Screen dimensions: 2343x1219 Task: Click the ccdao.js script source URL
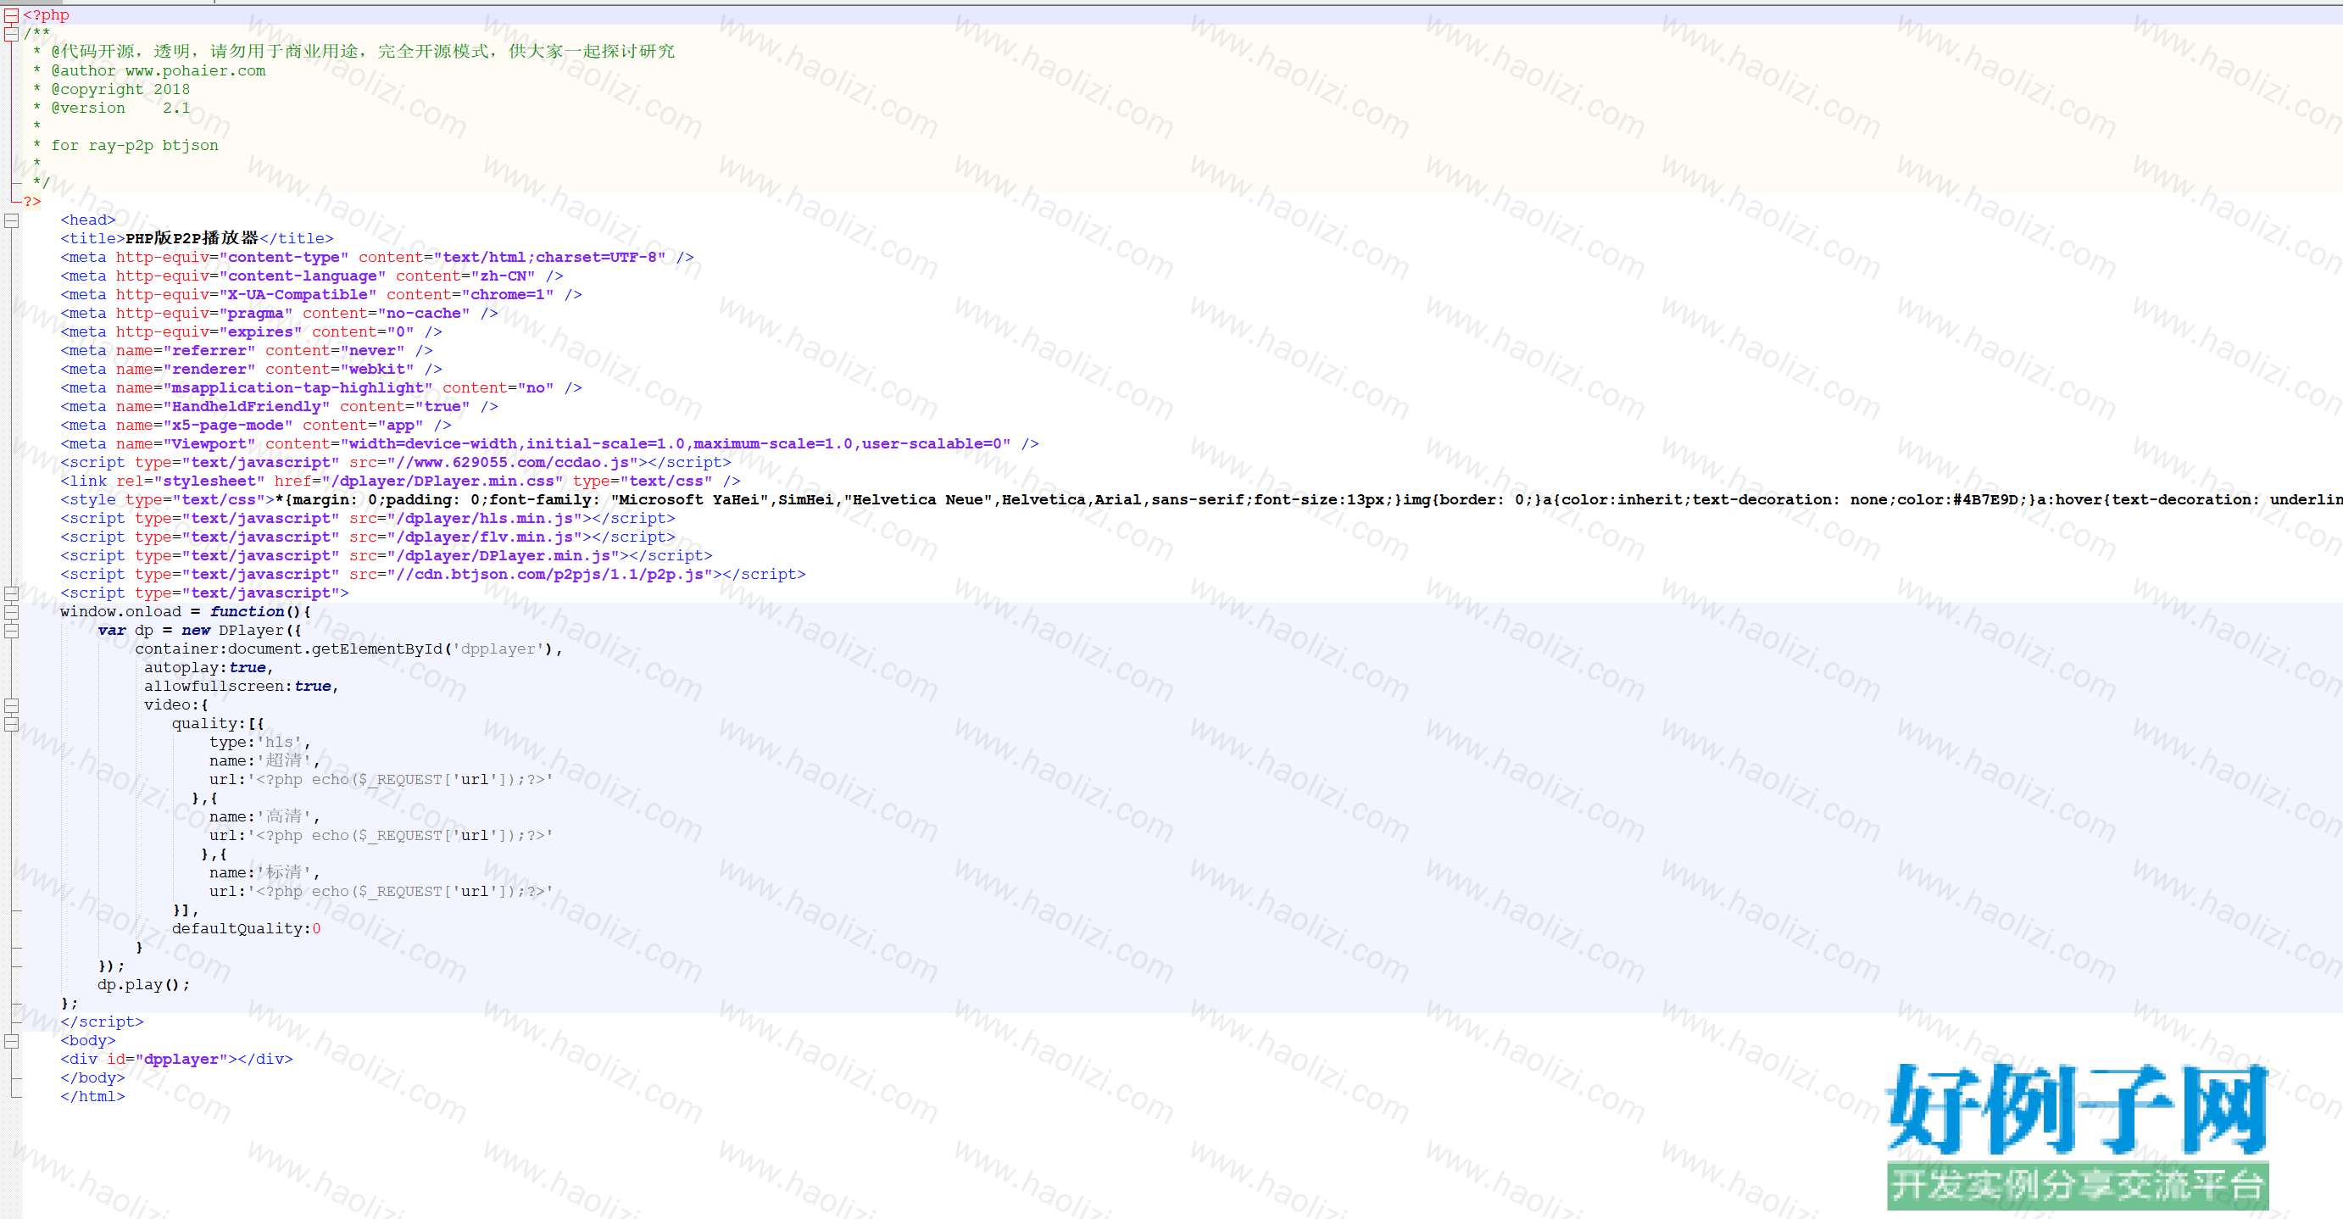coord(512,463)
